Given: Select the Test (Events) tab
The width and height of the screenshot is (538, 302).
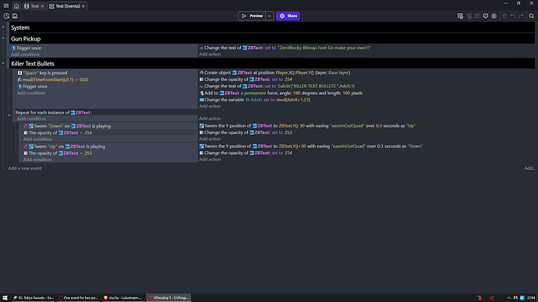Looking at the screenshot, I should tap(67, 6).
